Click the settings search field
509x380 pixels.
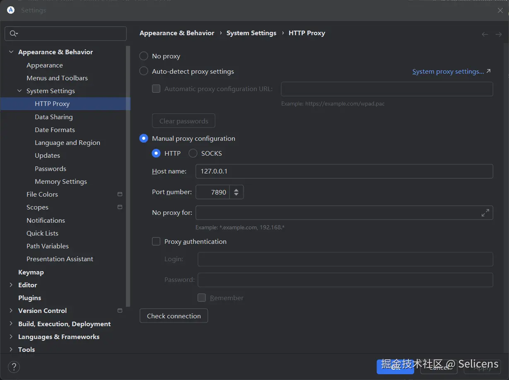(65, 34)
